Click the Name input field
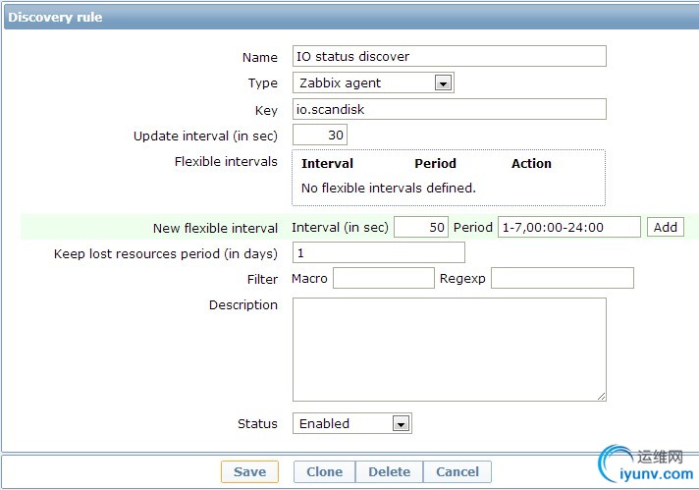The height and width of the screenshot is (490, 699). pos(450,56)
